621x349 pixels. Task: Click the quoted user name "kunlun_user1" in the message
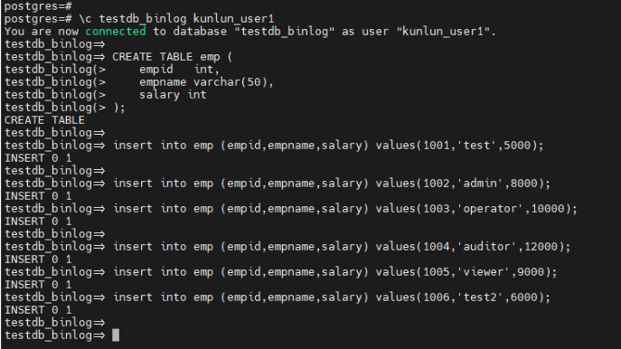(443, 32)
